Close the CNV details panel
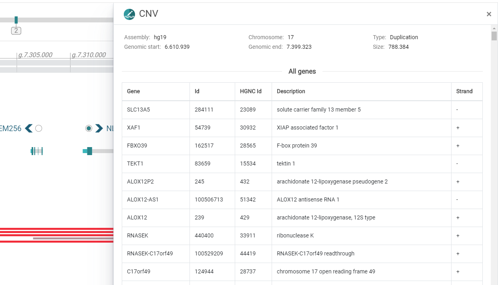The image size is (498, 285). pyautogui.click(x=489, y=14)
